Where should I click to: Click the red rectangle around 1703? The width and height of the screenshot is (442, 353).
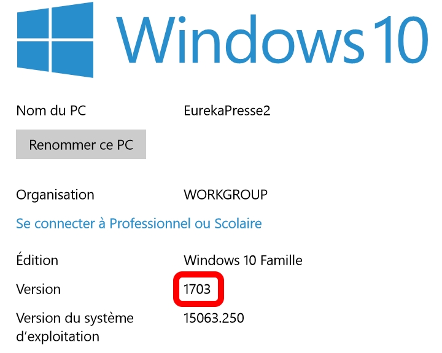[199, 289]
